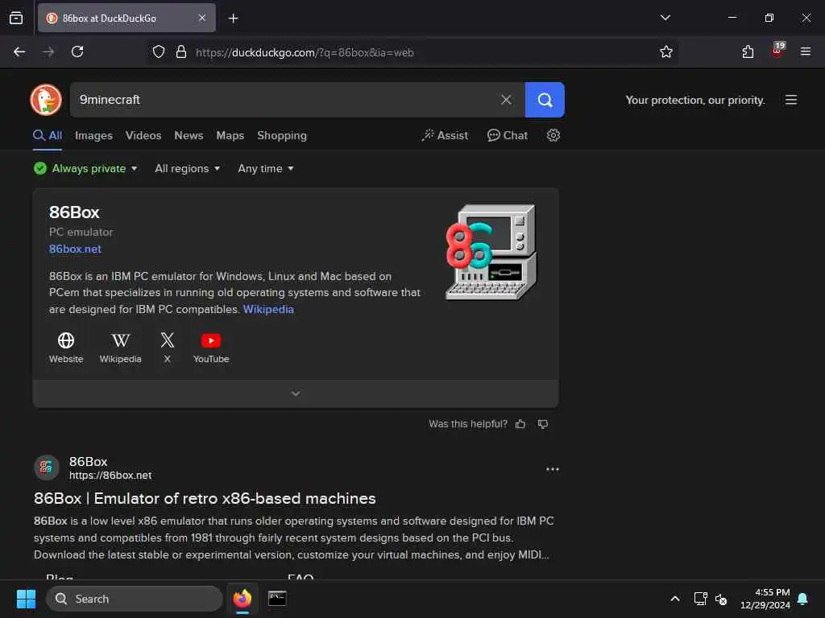Select the All results tab
Screen dimensions: 825x618
click(x=48, y=135)
